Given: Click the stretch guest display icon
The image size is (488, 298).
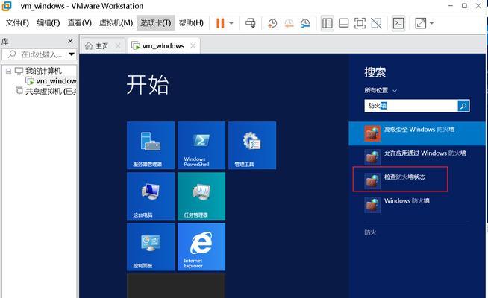Looking at the screenshot, I should click(x=420, y=23).
